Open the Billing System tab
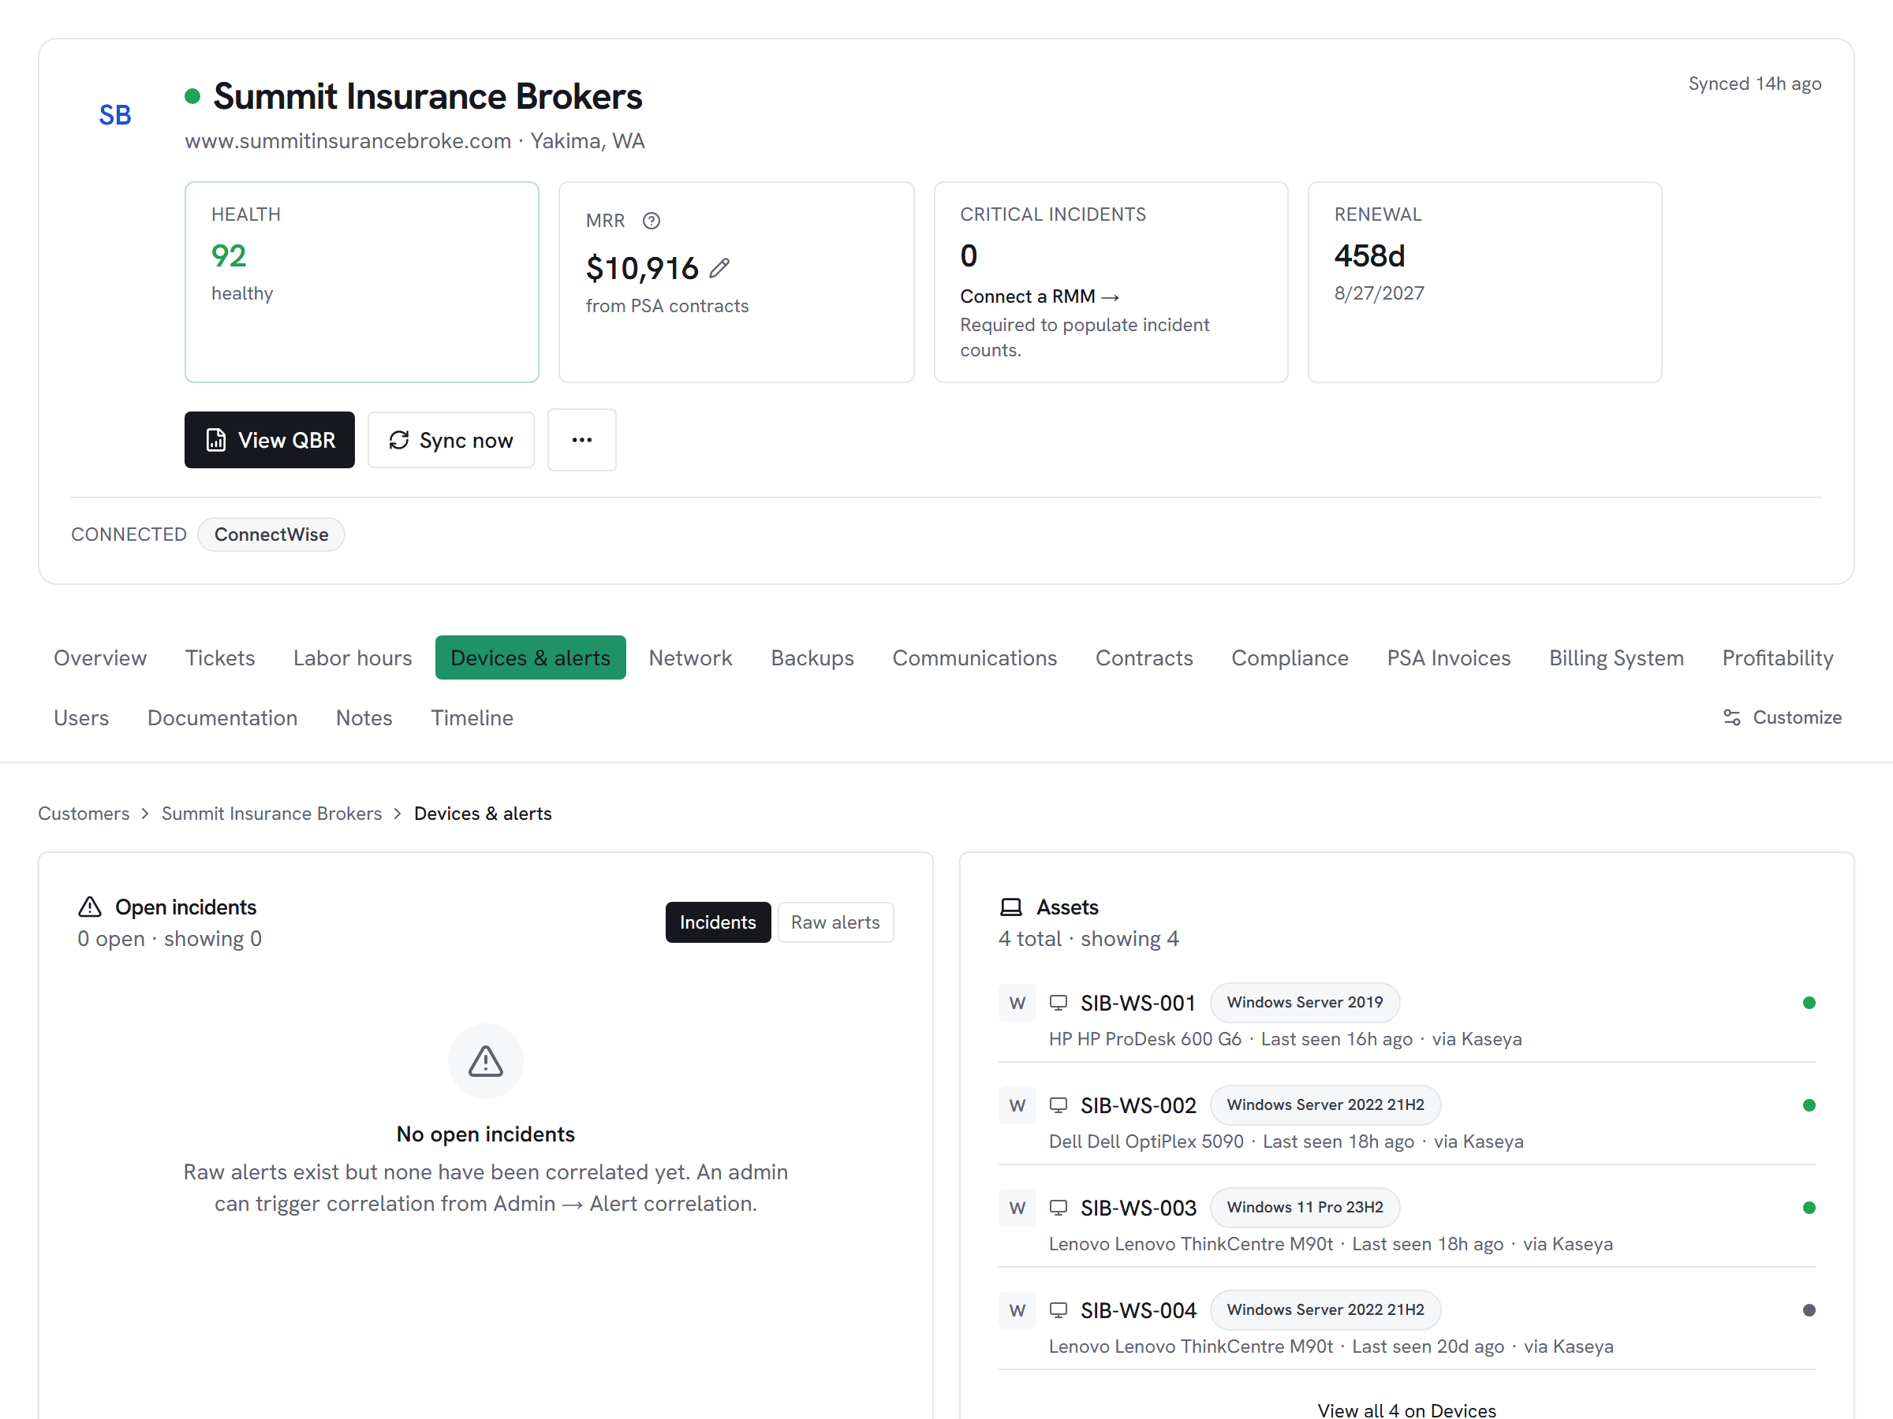Image resolution: width=1893 pixels, height=1419 pixels. coord(1617,657)
